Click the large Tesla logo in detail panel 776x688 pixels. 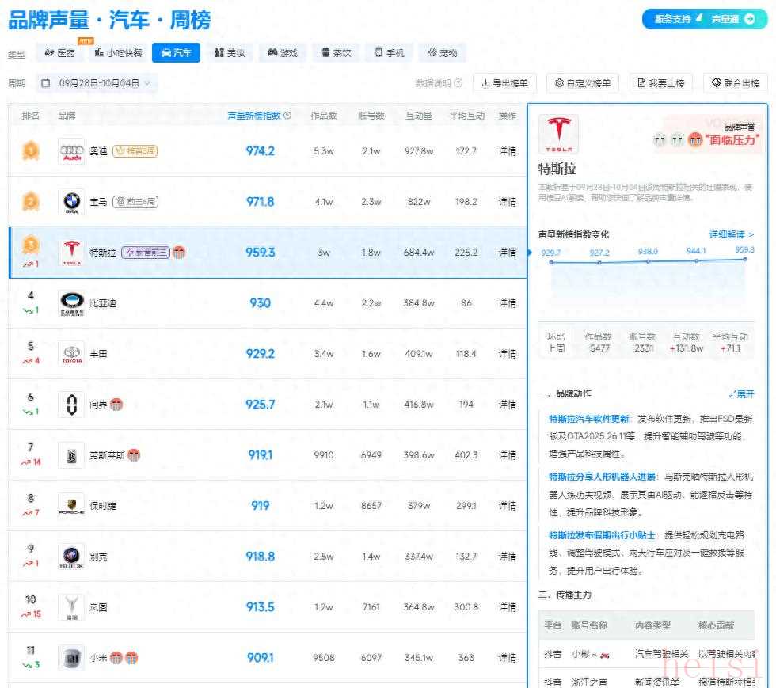click(x=558, y=135)
